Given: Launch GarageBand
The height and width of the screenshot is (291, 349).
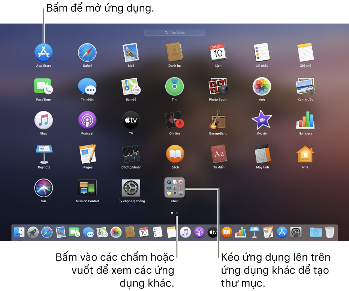Looking at the screenshot, I should point(218,120).
